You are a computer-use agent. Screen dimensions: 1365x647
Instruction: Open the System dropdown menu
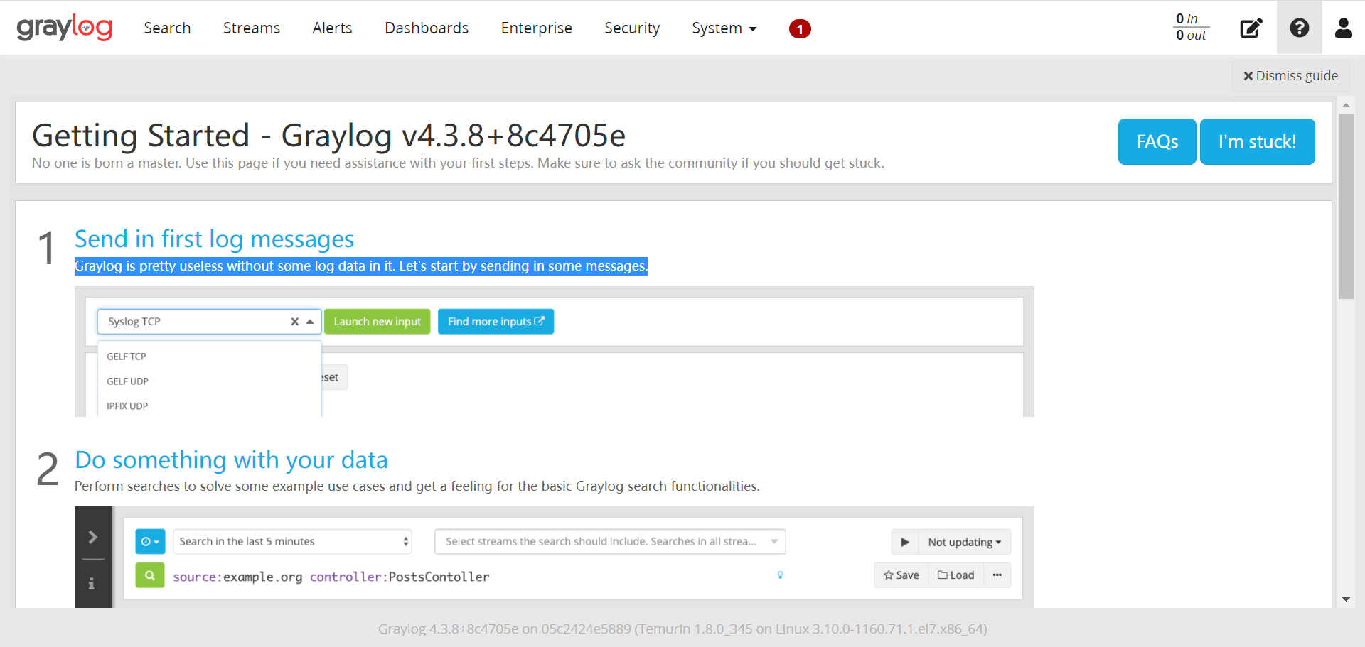click(724, 28)
